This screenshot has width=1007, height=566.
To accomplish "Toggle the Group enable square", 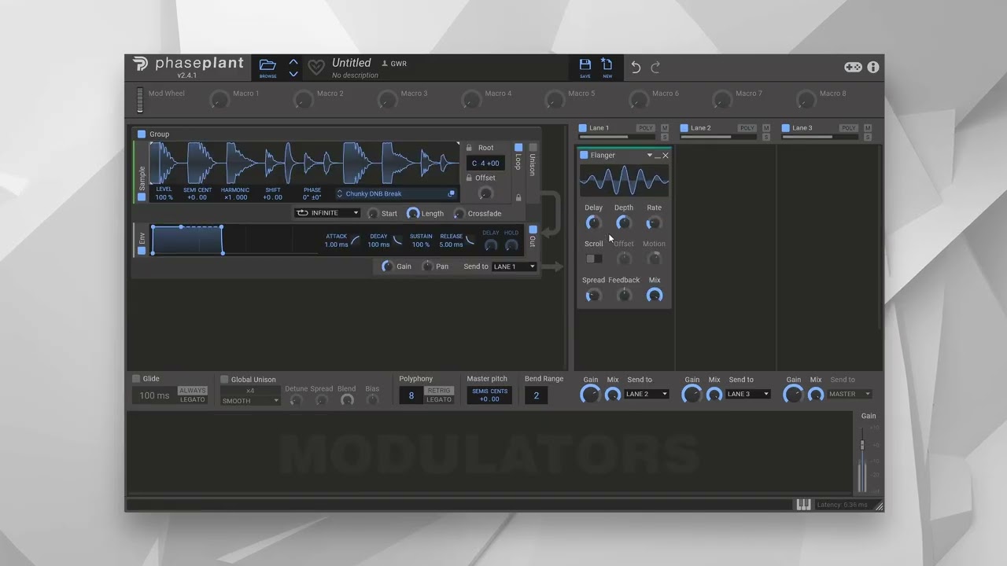I will [142, 134].
